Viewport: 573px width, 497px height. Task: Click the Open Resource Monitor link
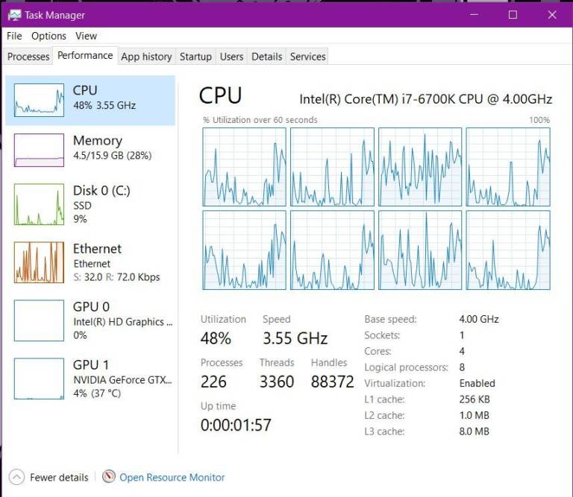tap(172, 477)
